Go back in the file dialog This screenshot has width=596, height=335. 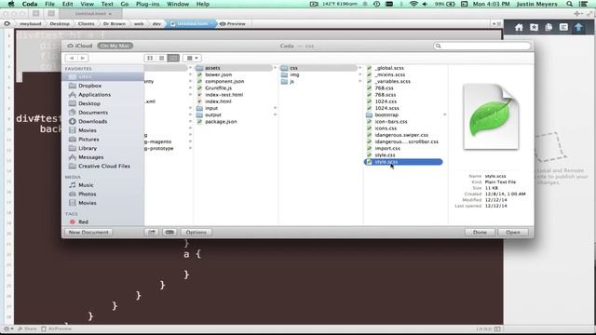pos(72,58)
